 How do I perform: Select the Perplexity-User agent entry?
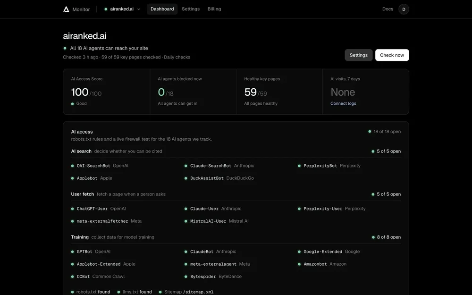pyautogui.click(x=331, y=209)
